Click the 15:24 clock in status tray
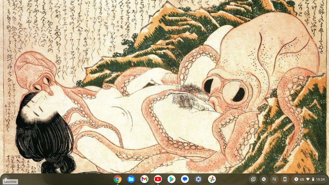 pyautogui.click(x=320, y=179)
